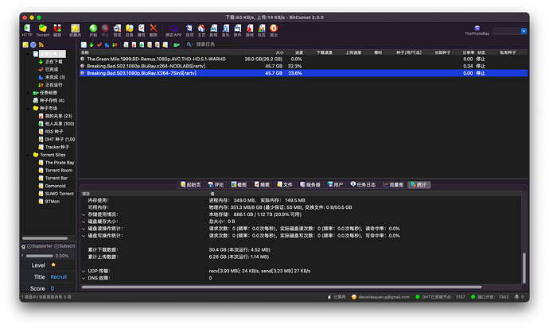Click the magnet link (磁链) toolbar icon
The height and width of the screenshot is (328, 549).
coord(57,29)
